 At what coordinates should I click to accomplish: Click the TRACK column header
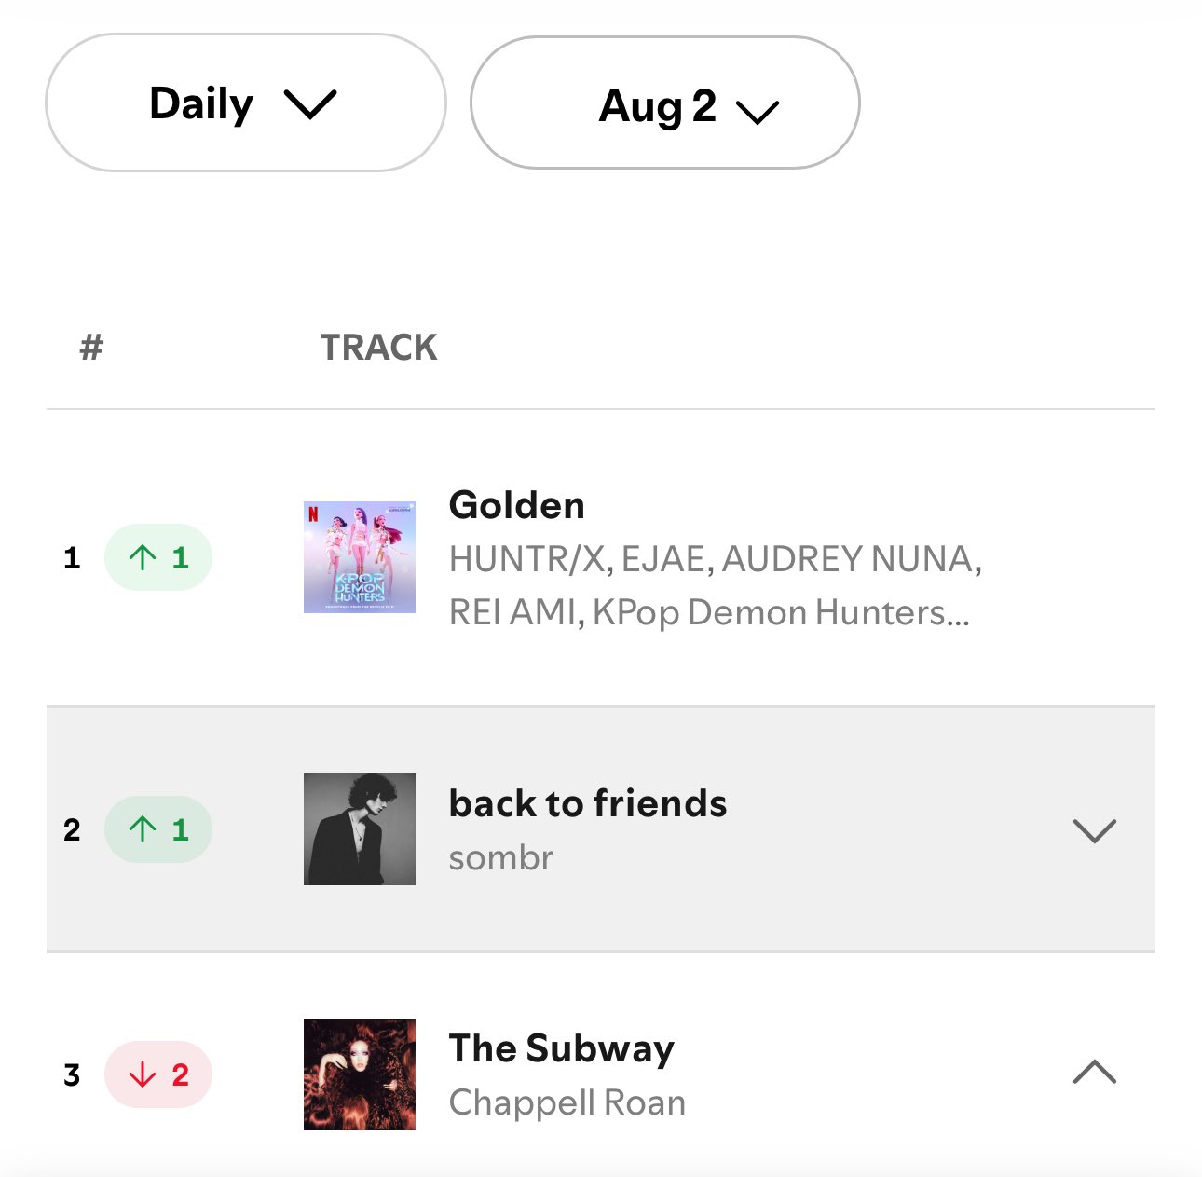pos(379,348)
